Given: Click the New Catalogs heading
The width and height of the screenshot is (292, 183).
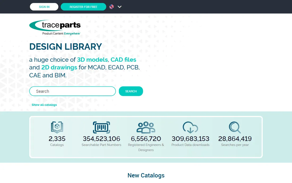Looking at the screenshot, I should (146, 175).
